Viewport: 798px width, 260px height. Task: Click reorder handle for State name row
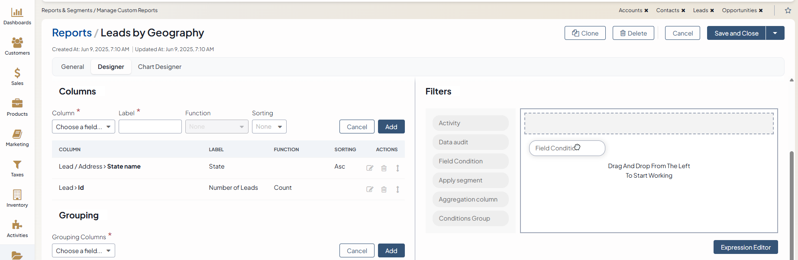pos(397,168)
